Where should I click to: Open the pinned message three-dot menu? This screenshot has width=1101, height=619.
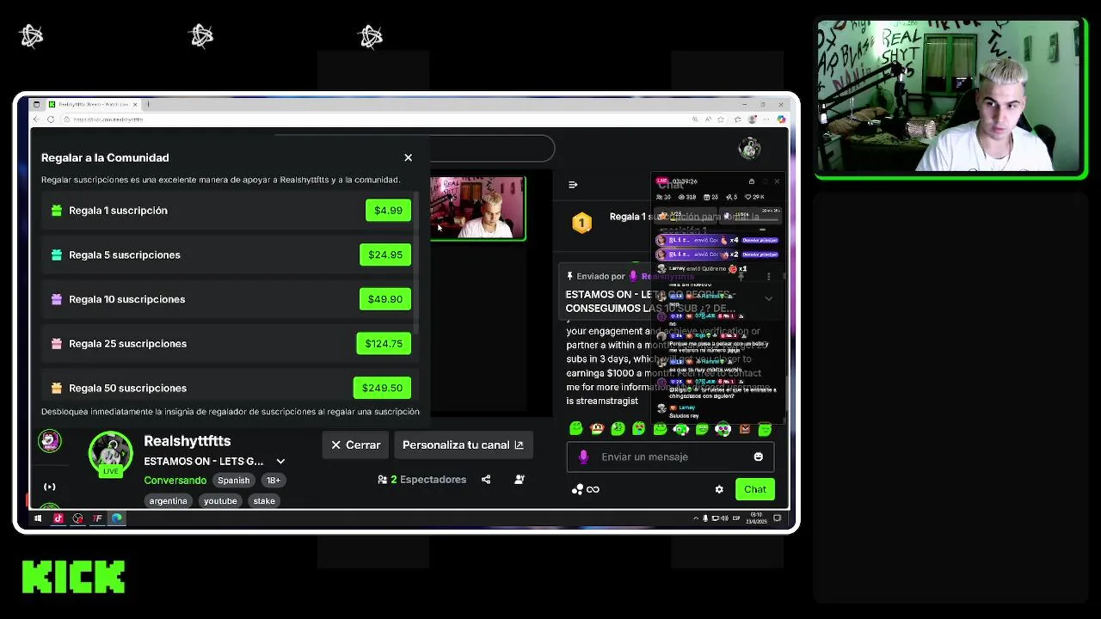pyautogui.click(x=768, y=276)
